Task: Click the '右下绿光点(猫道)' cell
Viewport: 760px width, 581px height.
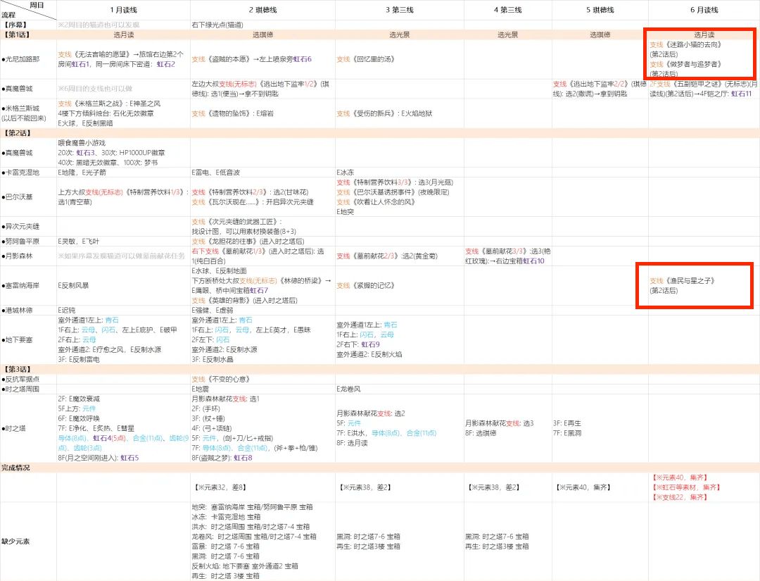Action: pyautogui.click(x=217, y=25)
